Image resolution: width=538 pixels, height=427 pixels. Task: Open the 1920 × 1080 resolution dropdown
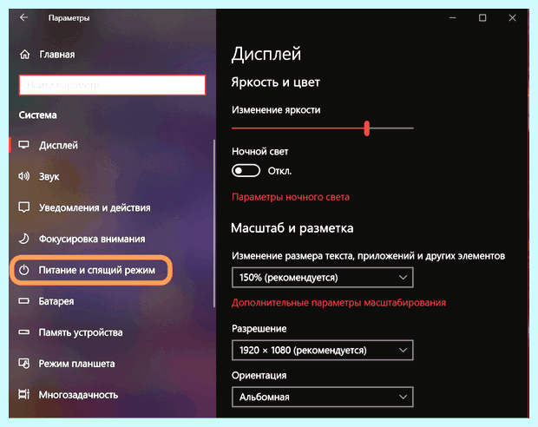tap(323, 350)
